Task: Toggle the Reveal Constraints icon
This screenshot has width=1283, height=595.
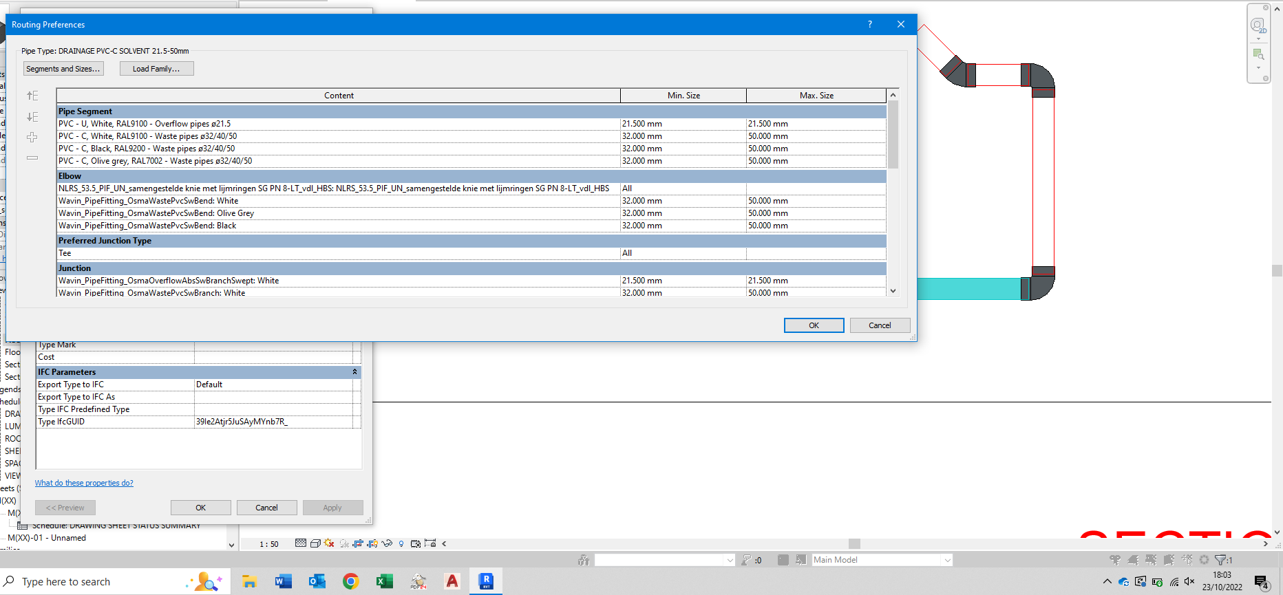Action: click(431, 543)
